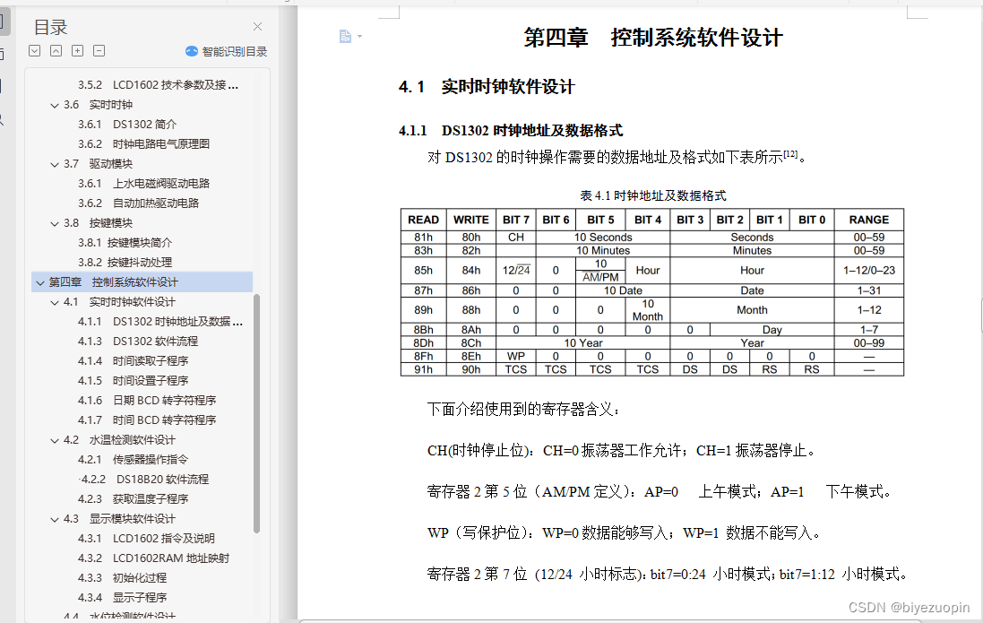Screen dimensions: 983x623
Task: Click the 10 Seconds table cell
Action: pyautogui.click(x=603, y=238)
